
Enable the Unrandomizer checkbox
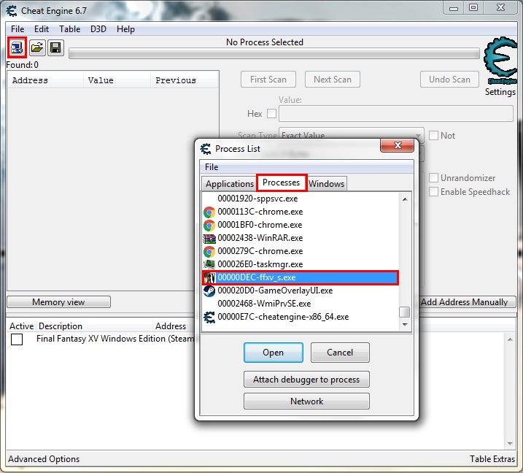pyautogui.click(x=433, y=178)
